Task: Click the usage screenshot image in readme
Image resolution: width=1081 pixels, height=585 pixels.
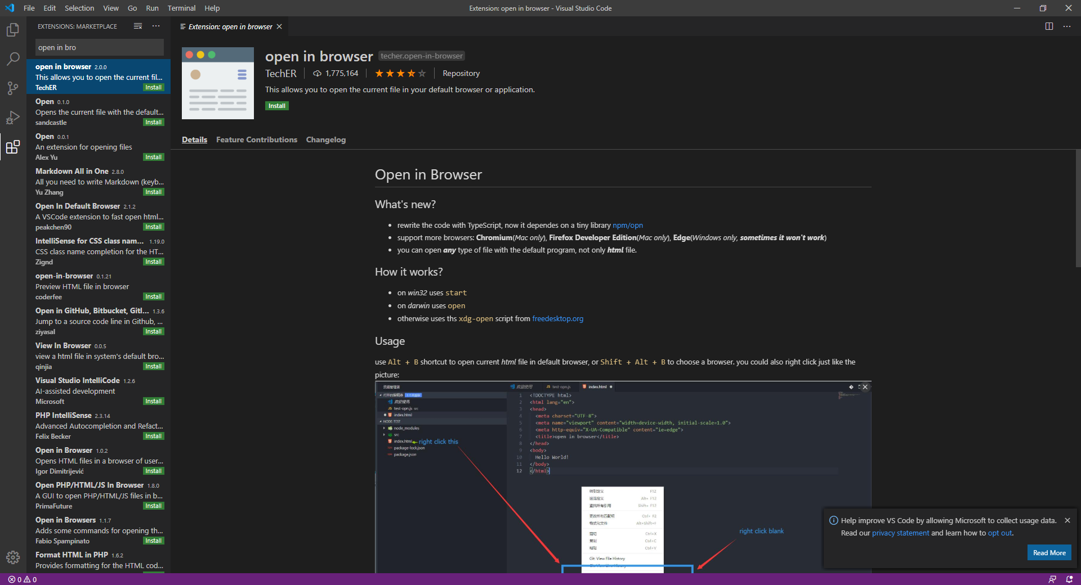Action: [x=623, y=477]
